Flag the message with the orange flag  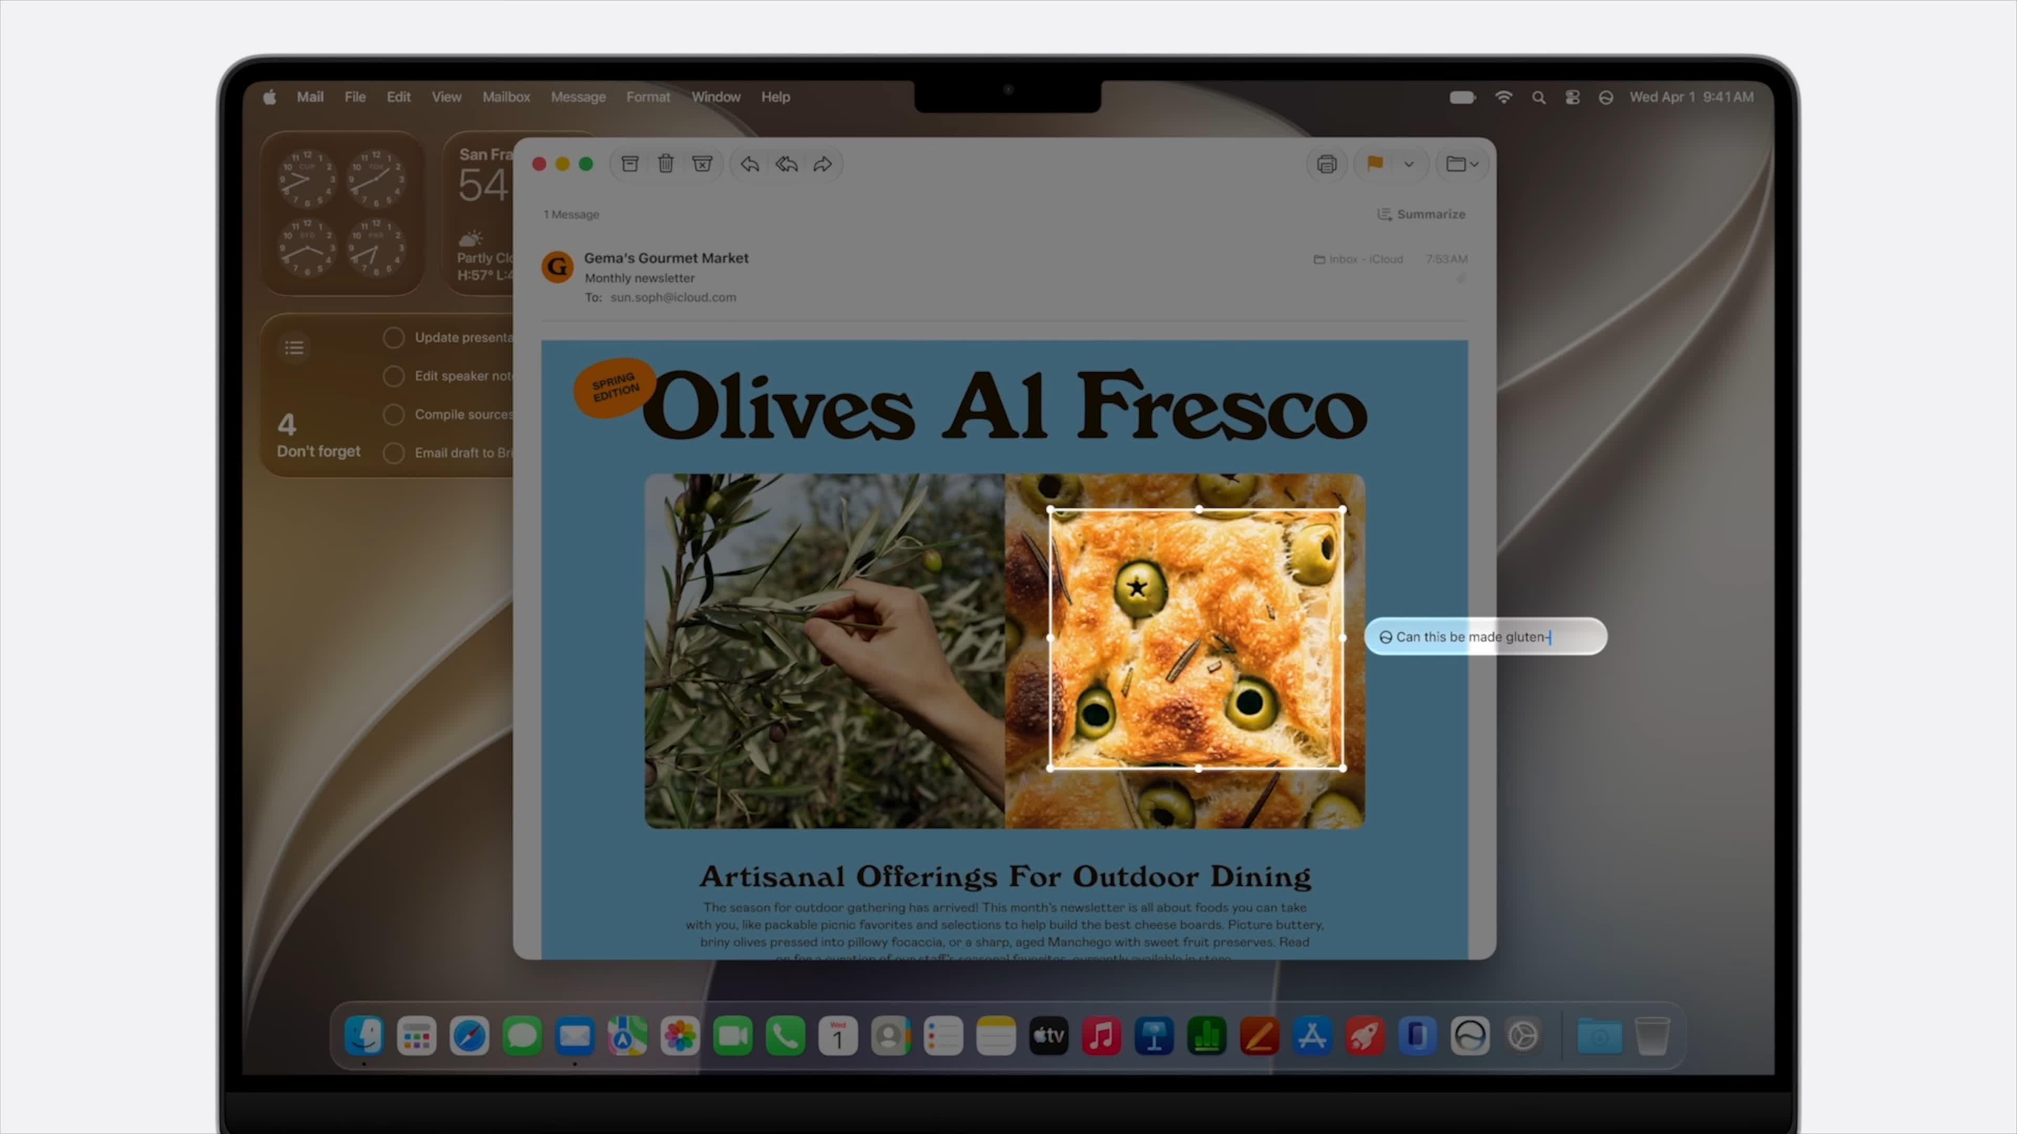1375,164
